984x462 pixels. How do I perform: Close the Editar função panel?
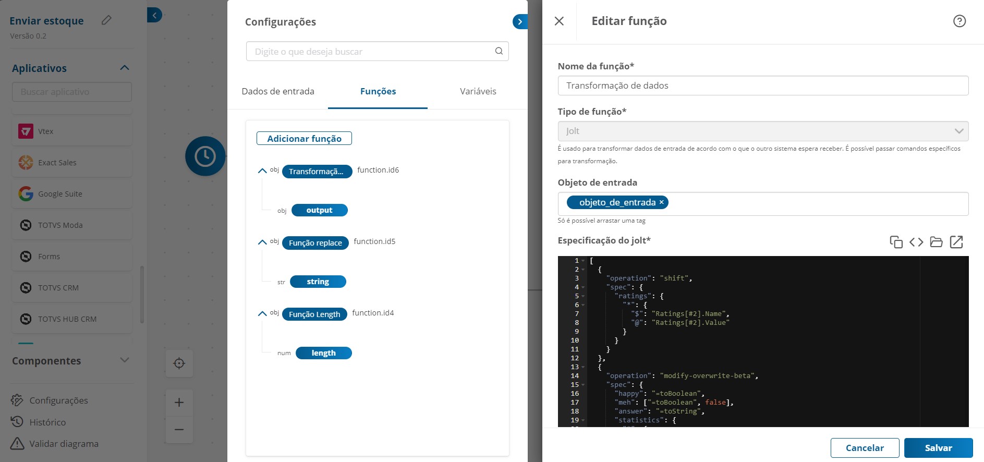click(x=559, y=21)
